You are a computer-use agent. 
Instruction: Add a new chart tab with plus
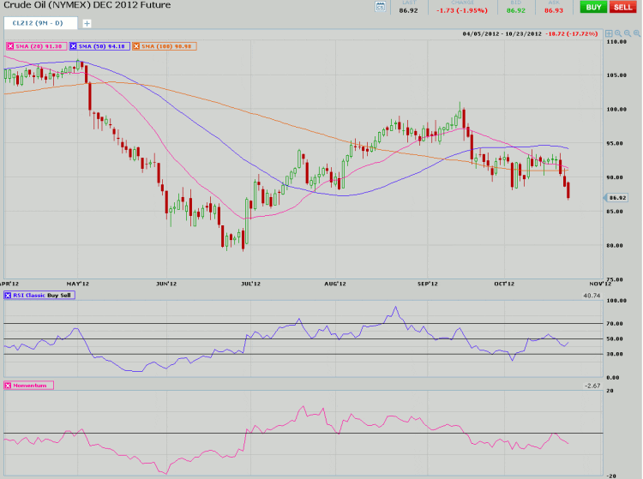click(86, 23)
